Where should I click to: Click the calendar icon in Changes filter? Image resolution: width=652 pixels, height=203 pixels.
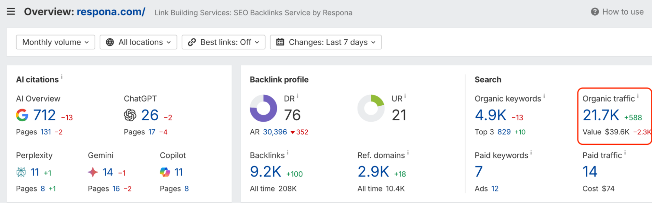point(280,42)
